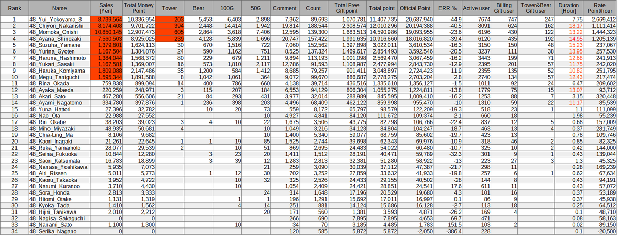Select the Bear column header

[199, 9]
